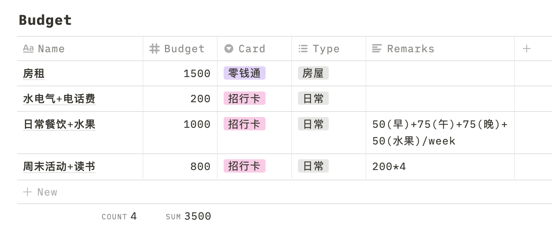This screenshot has height=243, width=552.
Task: Click the purple 零钱通 card tag
Action: pyautogui.click(x=244, y=73)
